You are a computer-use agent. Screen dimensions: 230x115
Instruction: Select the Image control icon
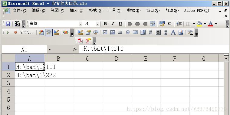click(x=181, y=32)
